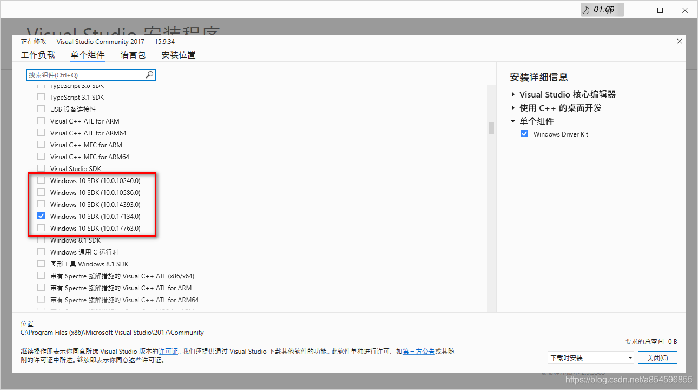Check Windows 10 SDK (10.0.17763.0)
Viewport: 698px width, 390px height.
[41, 228]
